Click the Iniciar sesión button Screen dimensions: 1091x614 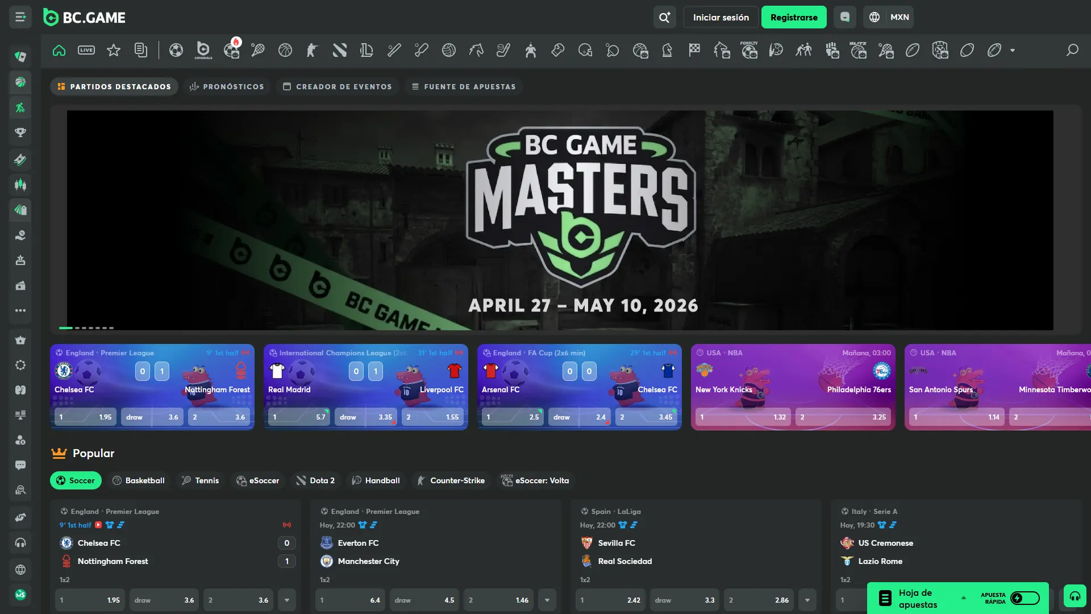pos(721,17)
